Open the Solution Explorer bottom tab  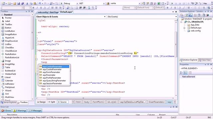point(189,60)
